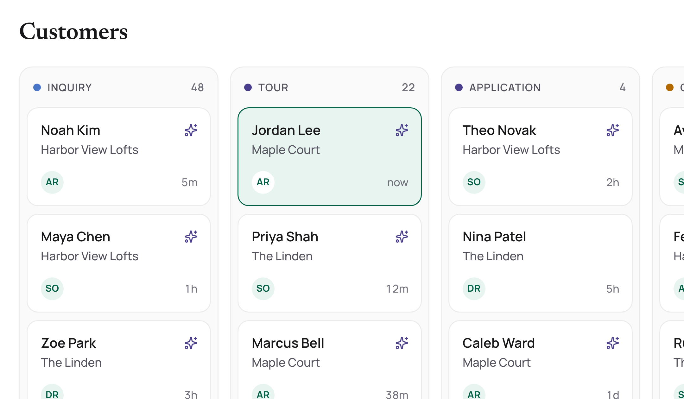Click the sparkle AI icon on Noah Kim's card
The image size is (684, 399).
coord(191,130)
